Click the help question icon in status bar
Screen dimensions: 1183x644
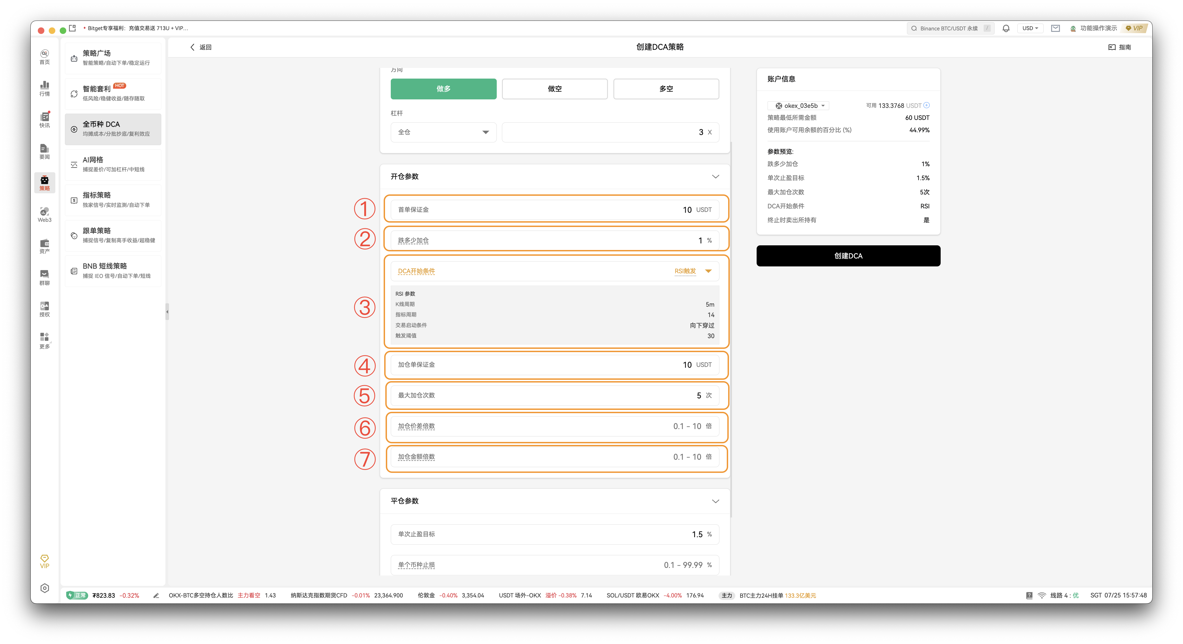(x=1029, y=595)
